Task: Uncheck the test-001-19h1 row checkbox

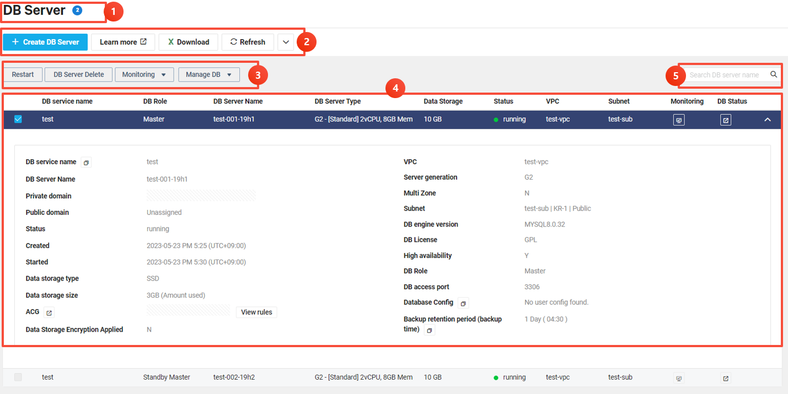Action: pos(18,119)
